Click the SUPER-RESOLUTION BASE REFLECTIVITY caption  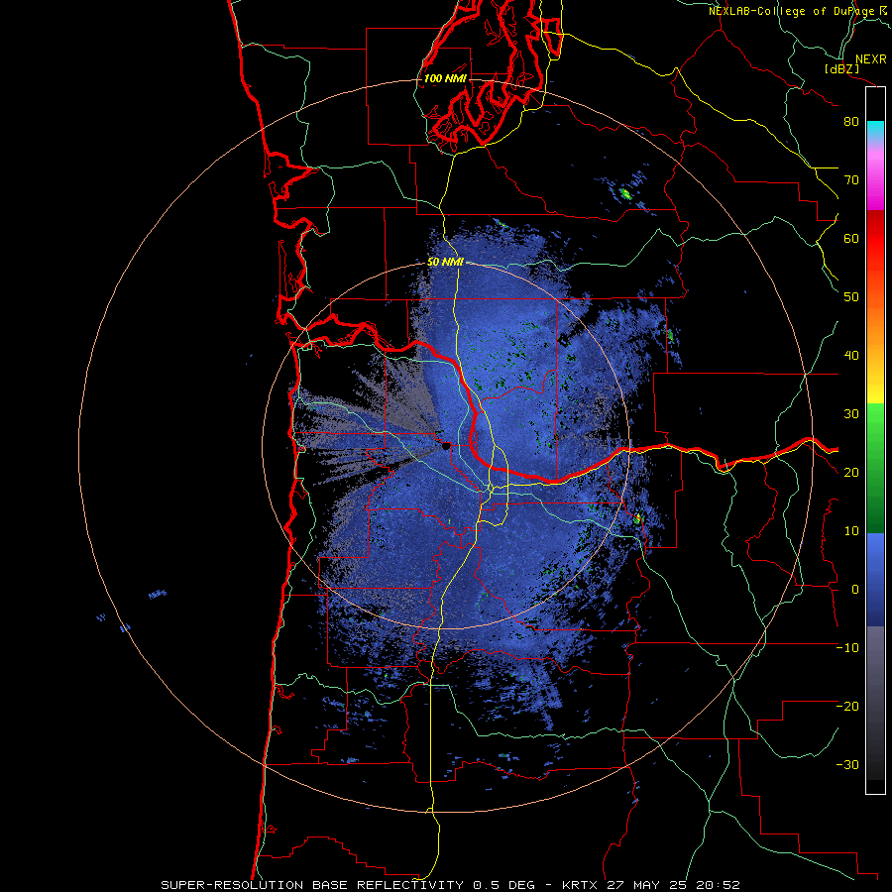click(x=312, y=885)
